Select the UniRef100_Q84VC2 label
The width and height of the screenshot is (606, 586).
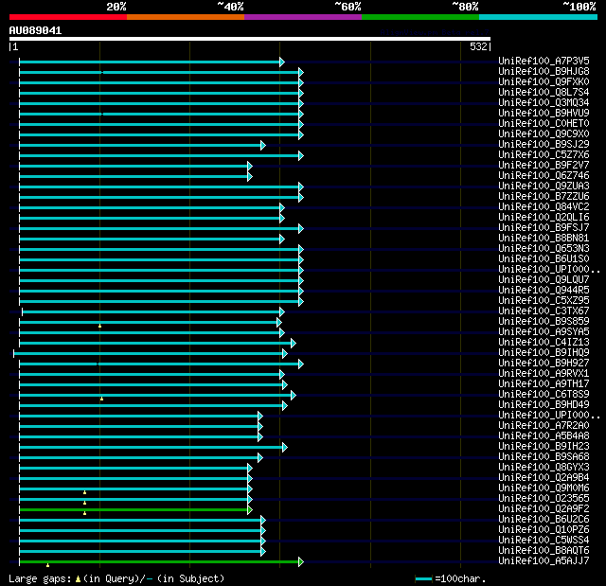(x=544, y=207)
